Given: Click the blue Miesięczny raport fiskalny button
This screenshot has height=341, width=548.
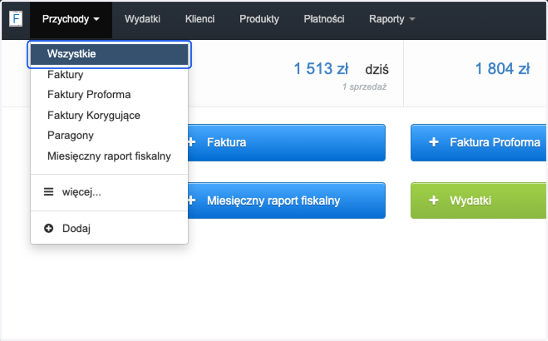Looking at the screenshot, I should (x=286, y=200).
